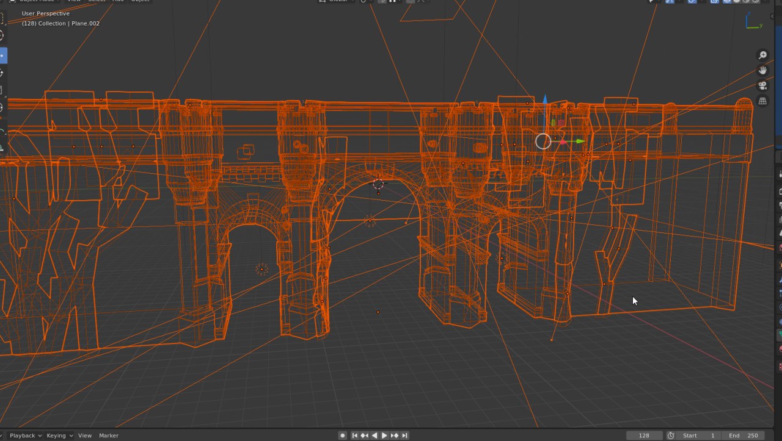This screenshot has width=782, height=441.
Task: Open the timeline Marker menu
Action: click(x=109, y=436)
